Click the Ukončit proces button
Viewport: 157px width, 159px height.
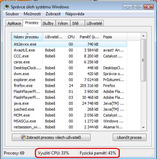(129, 137)
